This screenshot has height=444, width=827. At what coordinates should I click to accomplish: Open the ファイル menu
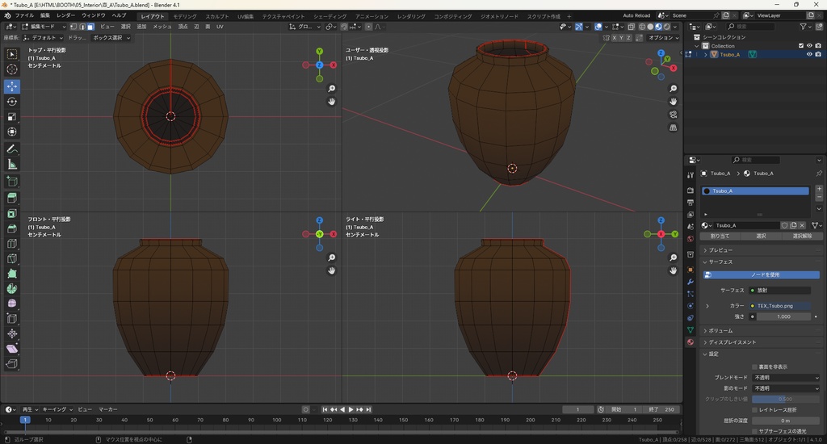24,15
